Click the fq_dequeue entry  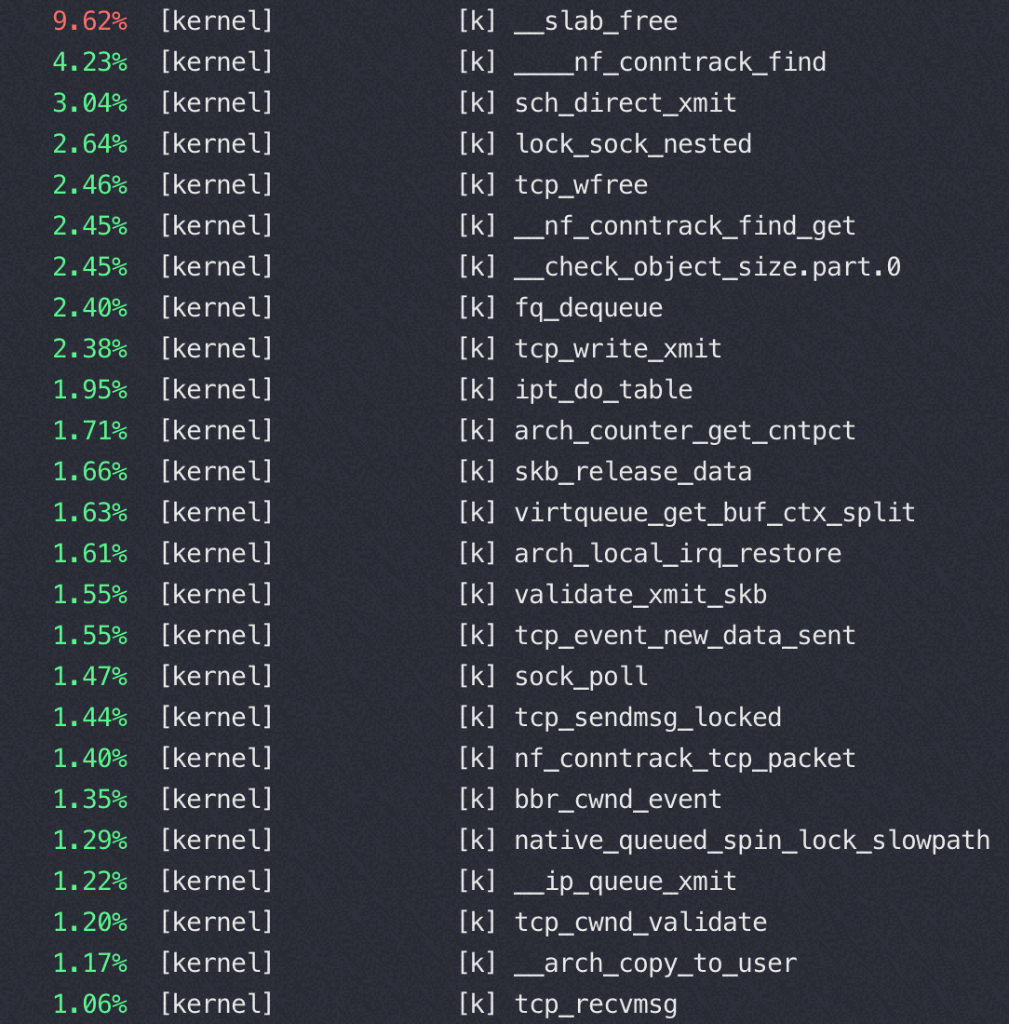click(x=587, y=308)
